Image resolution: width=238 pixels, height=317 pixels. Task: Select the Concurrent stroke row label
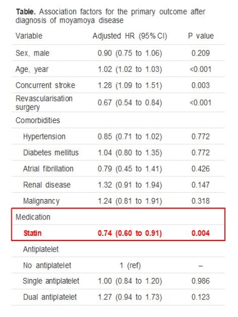[x=45, y=85]
